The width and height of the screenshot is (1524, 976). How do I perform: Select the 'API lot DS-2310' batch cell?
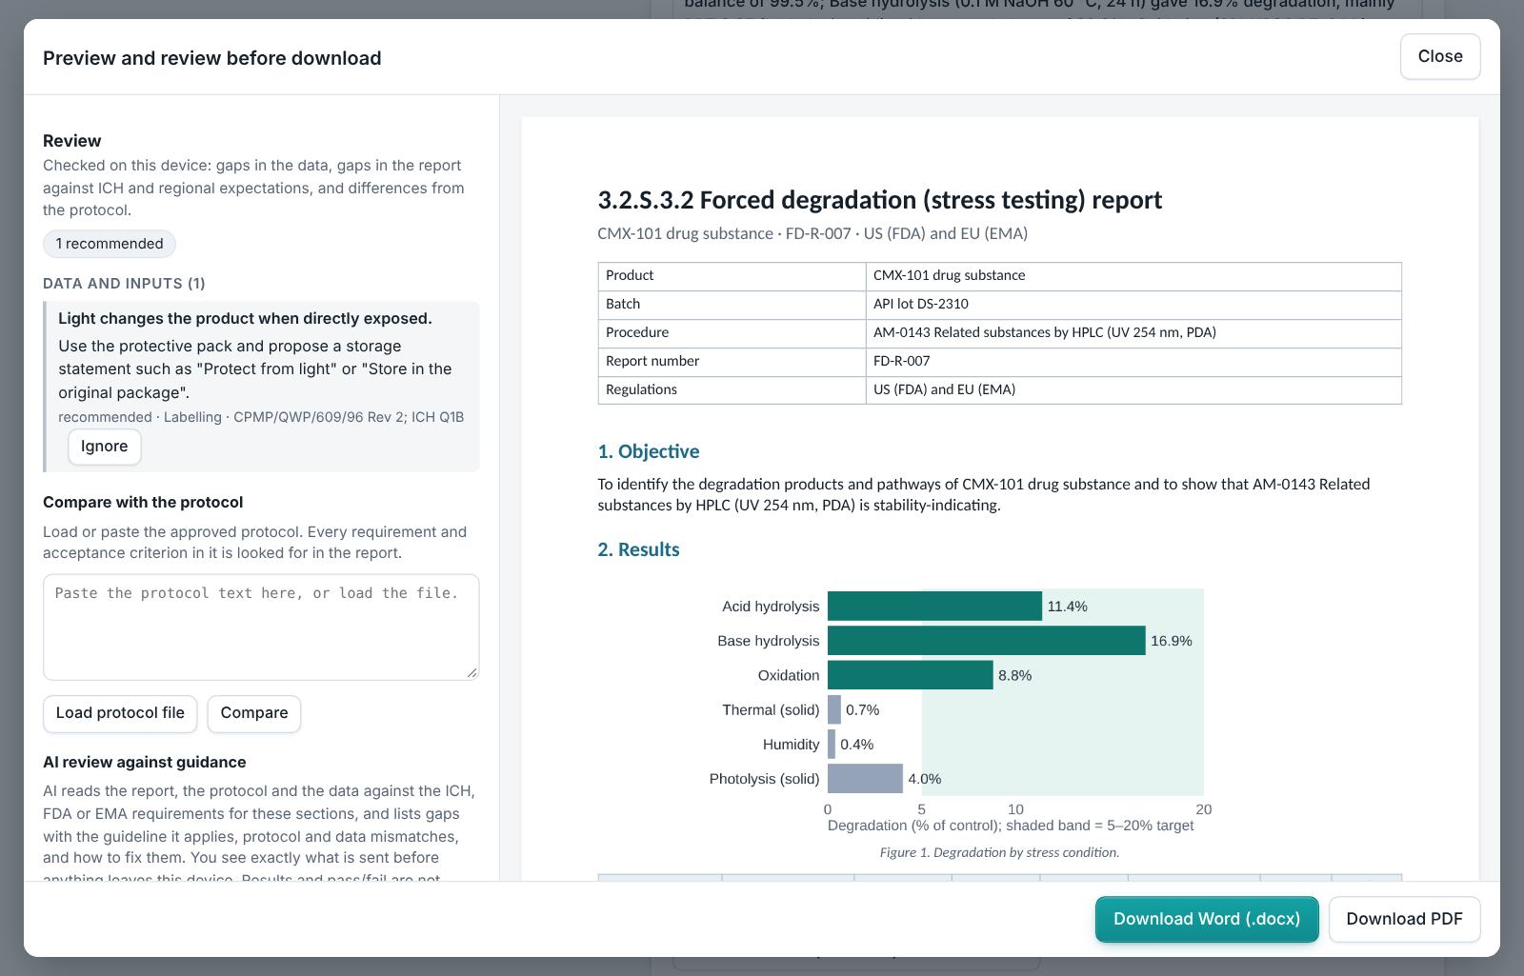(1133, 305)
